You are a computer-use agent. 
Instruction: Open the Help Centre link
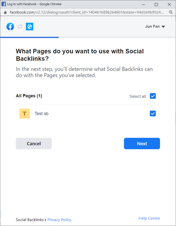149,218
